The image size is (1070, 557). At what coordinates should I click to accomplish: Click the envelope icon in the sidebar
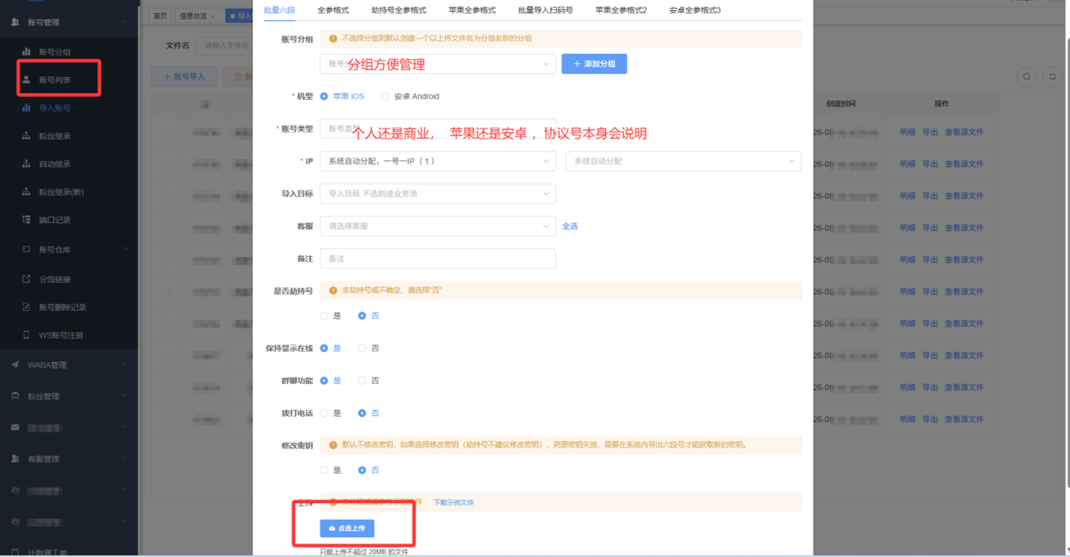point(15,427)
